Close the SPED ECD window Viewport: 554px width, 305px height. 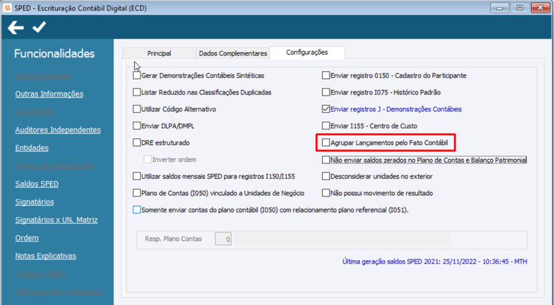(x=540, y=8)
